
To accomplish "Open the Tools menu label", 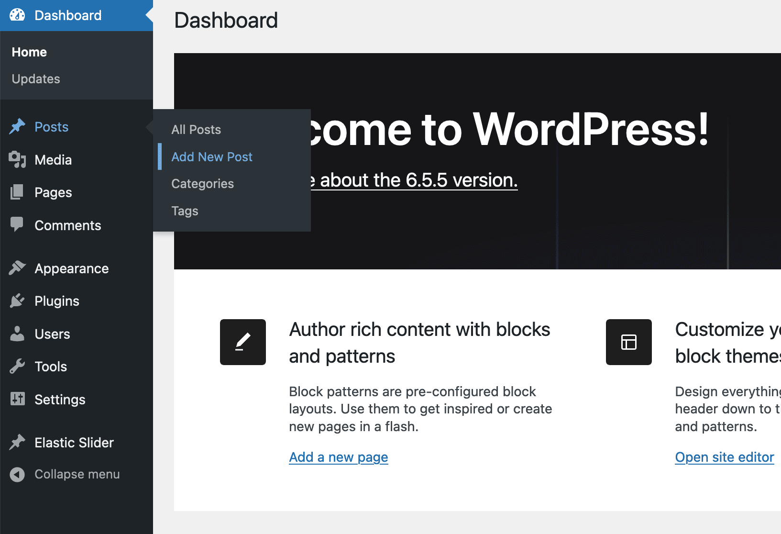I will pyautogui.click(x=51, y=367).
